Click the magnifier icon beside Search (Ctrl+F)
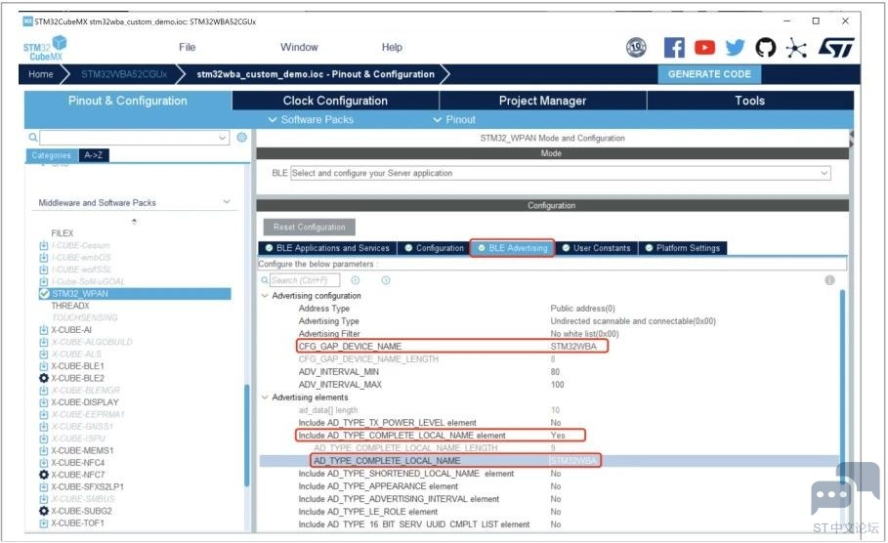This screenshot has width=888, height=543. coord(265,280)
